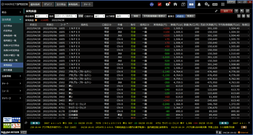Click the ANA news headline in the ticker
253x135 pixels.
tap(124, 127)
